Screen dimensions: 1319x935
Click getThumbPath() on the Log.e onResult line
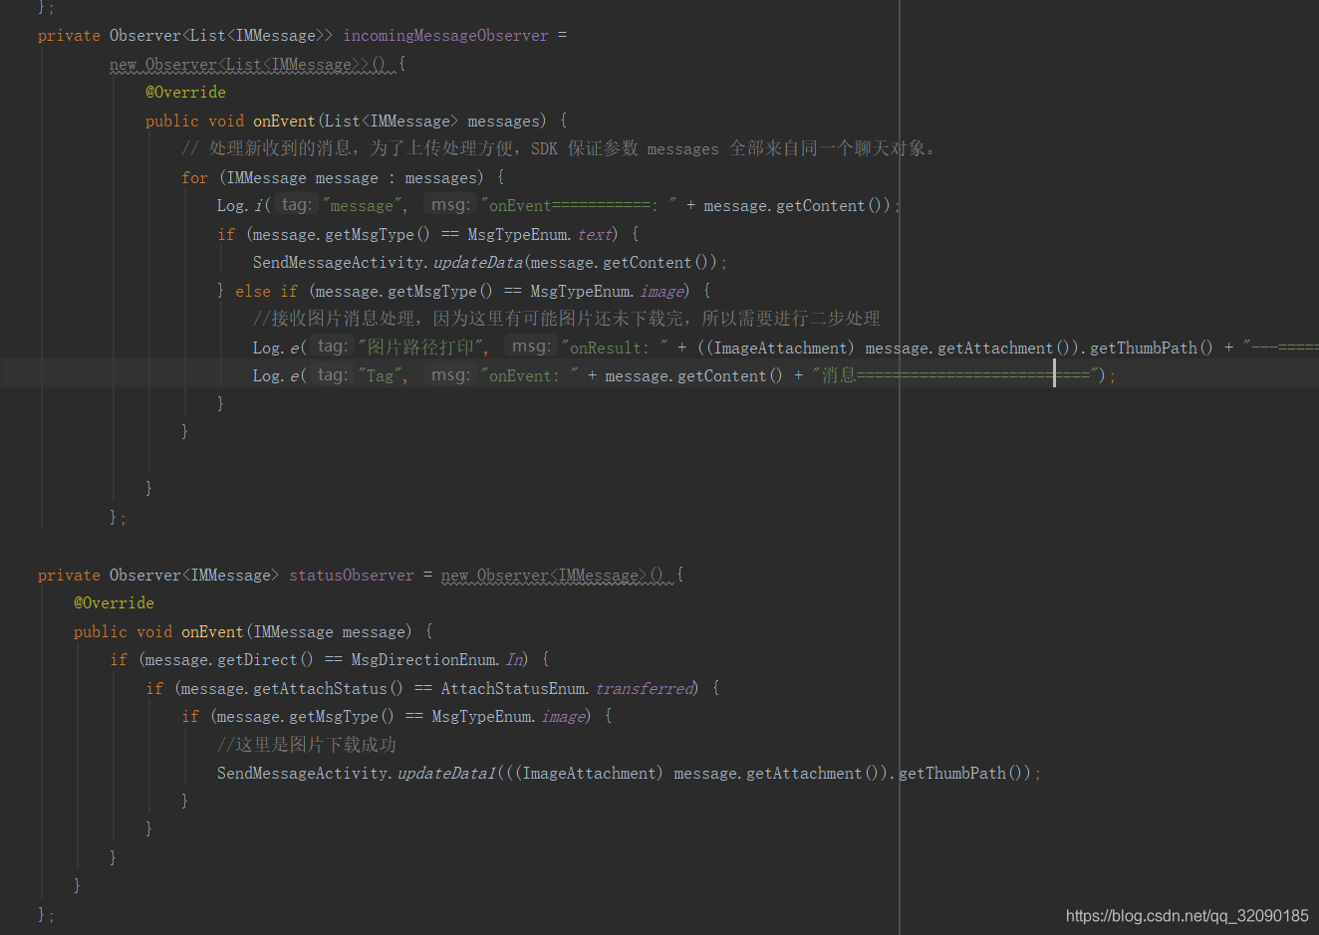[1151, 349]
